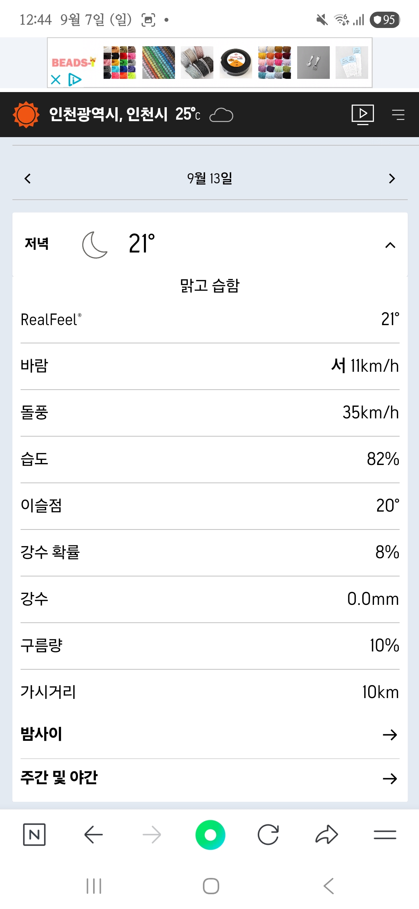Open browser two-line menu icon

point(385,834)
